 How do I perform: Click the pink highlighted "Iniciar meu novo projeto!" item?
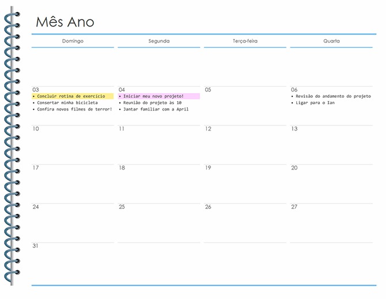(153, 96)
